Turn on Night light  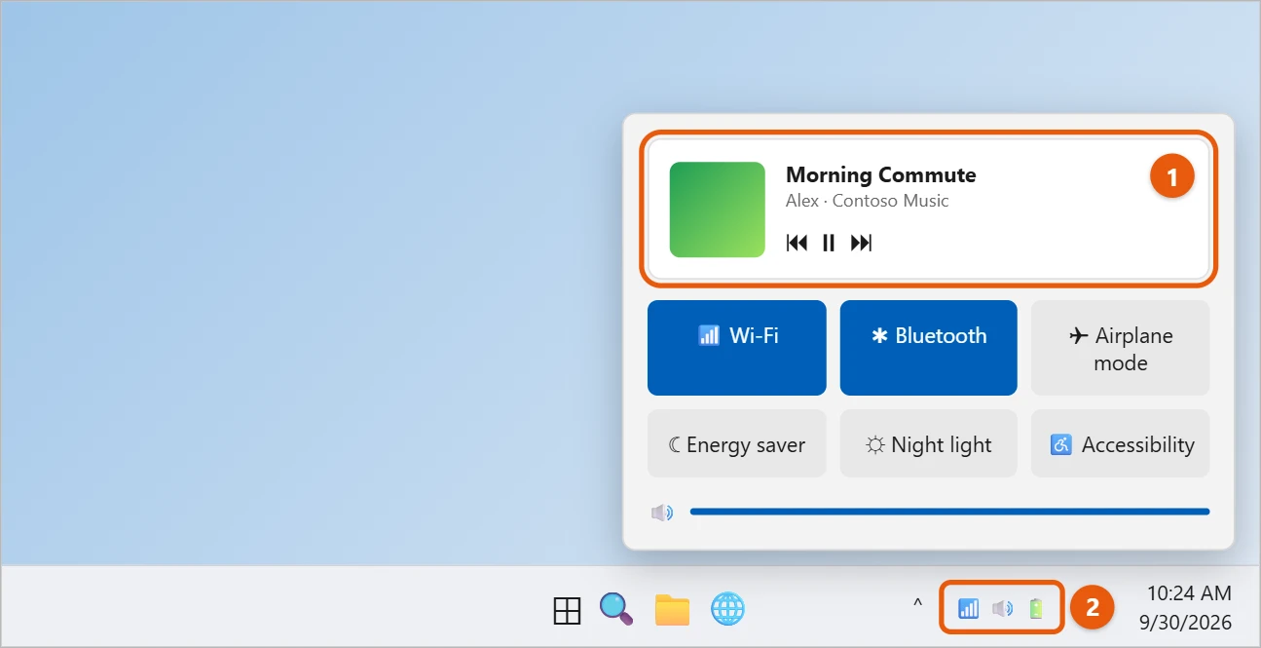[x=929, y=443]
